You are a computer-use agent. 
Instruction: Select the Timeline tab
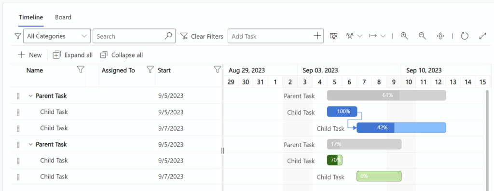[x=31, y=17]
